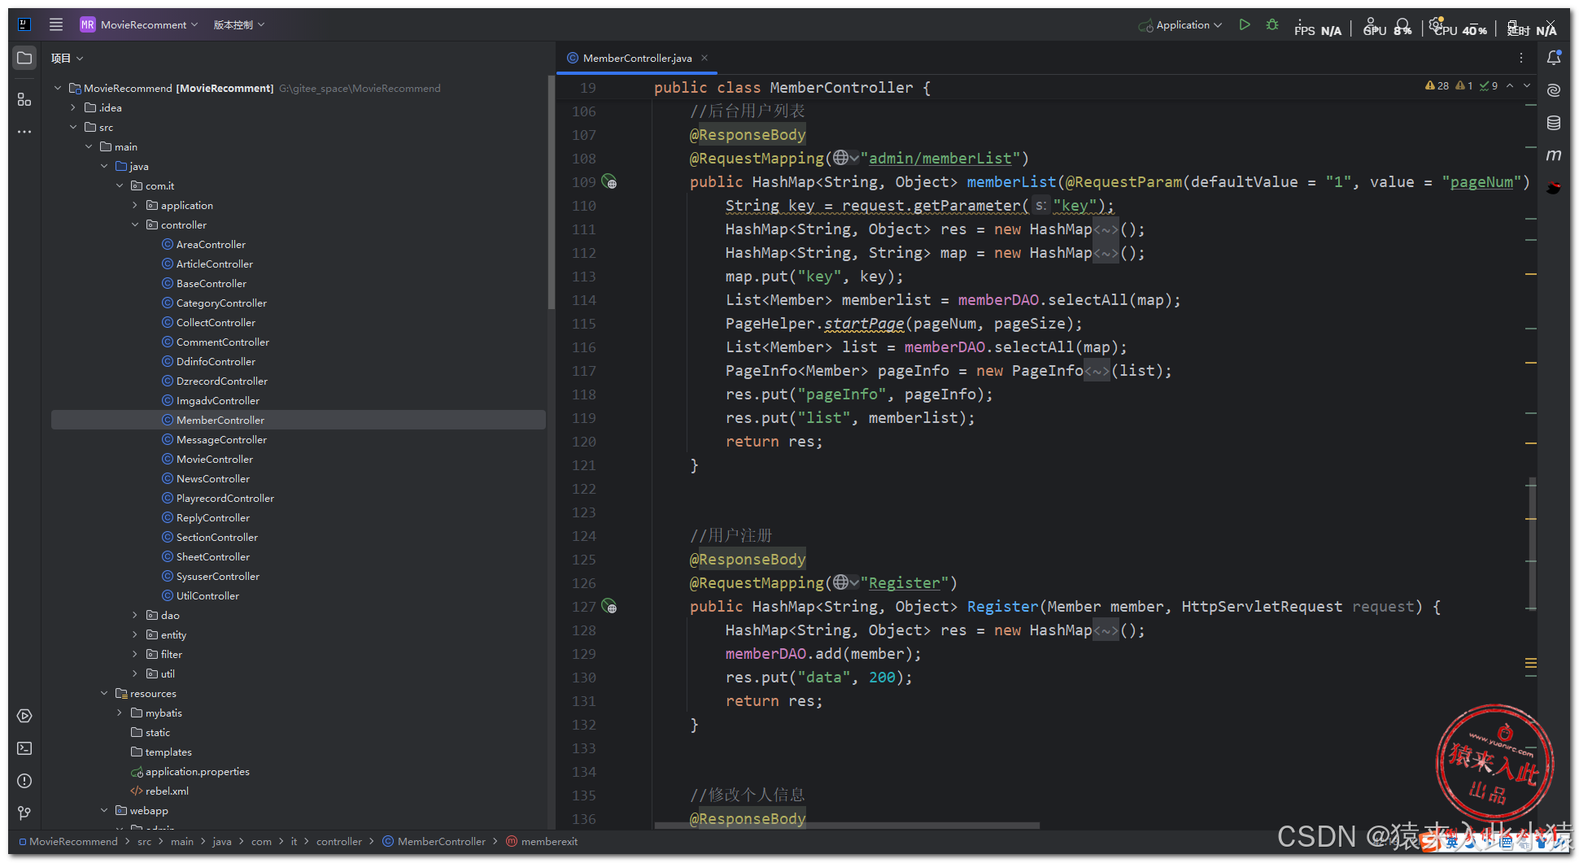Open AreaController in the project tree
This screenshot has width=1579, height=863.
[x=211, y=244]
